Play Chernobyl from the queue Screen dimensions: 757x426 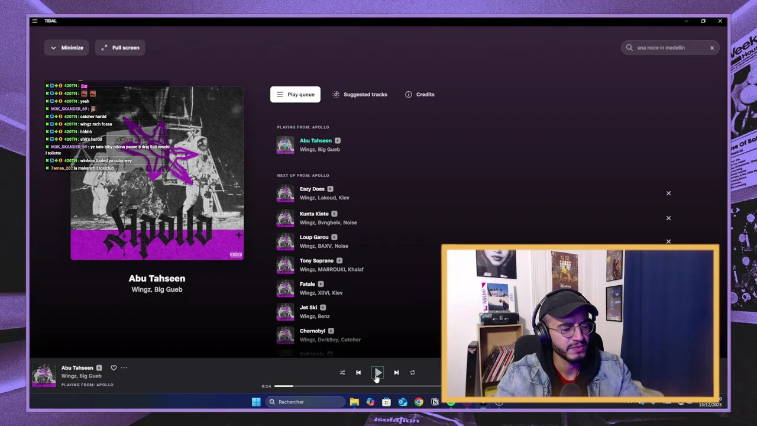tap(312, 331)
